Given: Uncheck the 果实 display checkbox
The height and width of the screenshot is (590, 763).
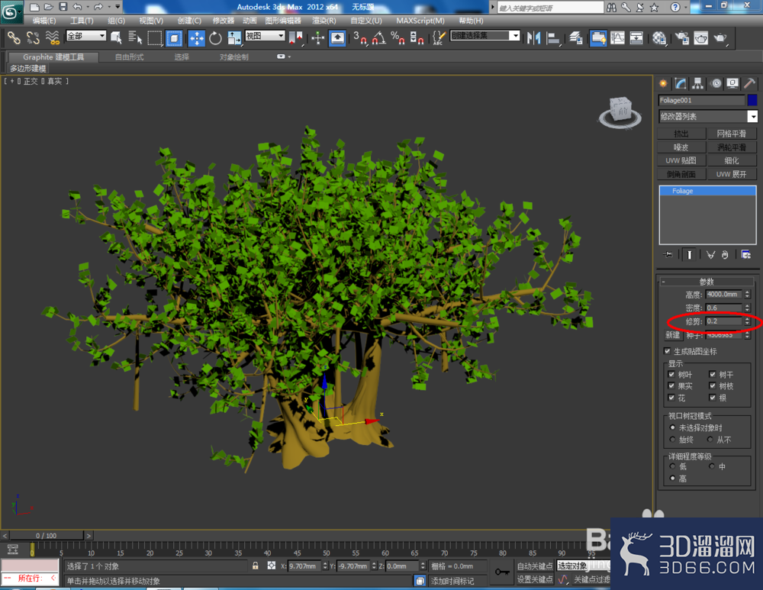Looking at the screenshot, I should tap(671, 386).
